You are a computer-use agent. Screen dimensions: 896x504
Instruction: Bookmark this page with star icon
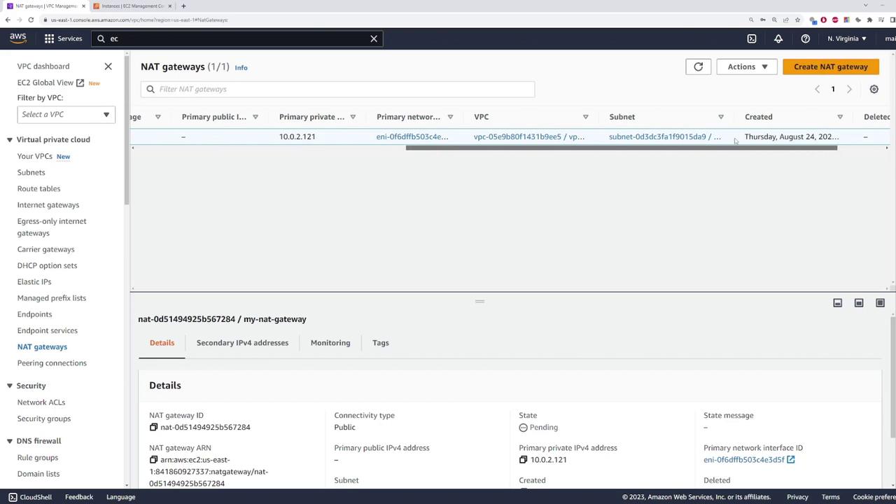click(x=797, y=20)
